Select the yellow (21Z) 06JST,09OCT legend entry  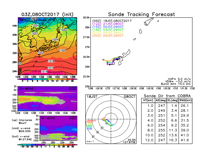pyautogui.click(x=108, y=33)
